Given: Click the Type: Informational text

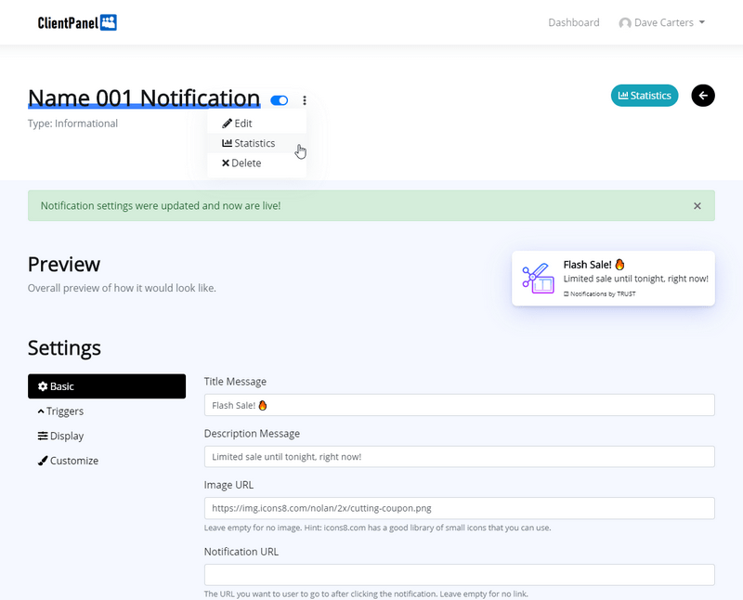Looking at the screenshot, I should [72, 124].
